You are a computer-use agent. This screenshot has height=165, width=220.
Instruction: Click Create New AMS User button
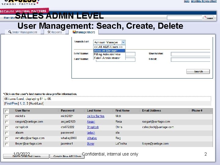67,156
